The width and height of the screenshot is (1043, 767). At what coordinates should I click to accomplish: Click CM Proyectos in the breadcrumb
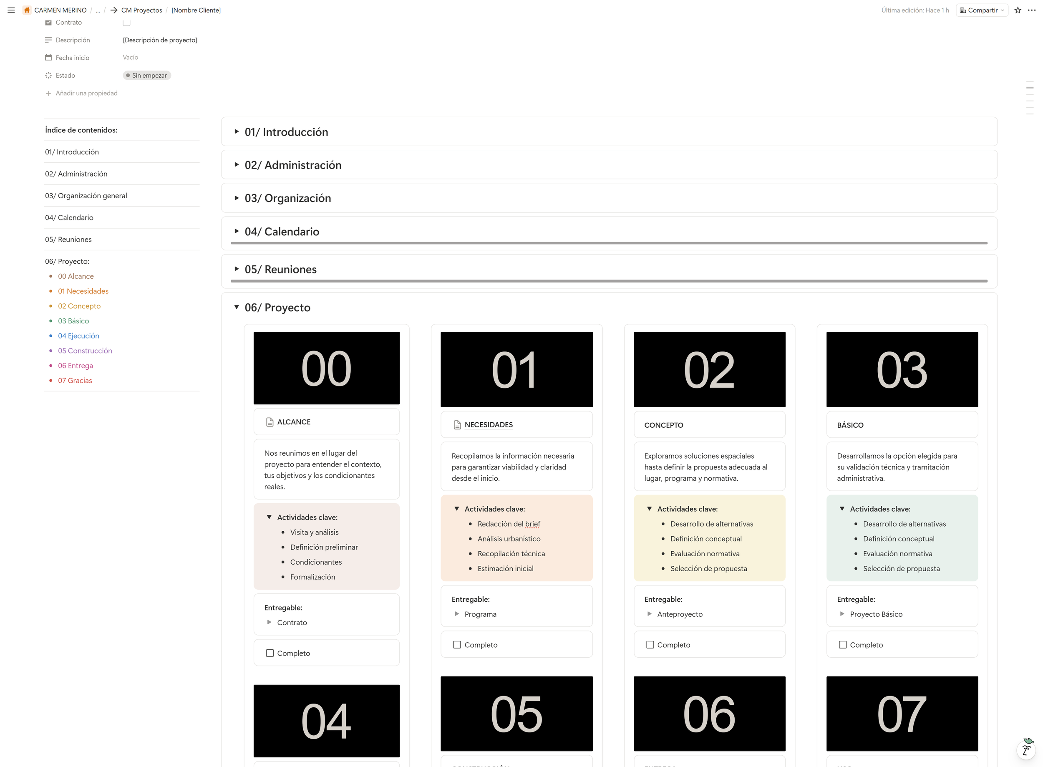[141, 10]
